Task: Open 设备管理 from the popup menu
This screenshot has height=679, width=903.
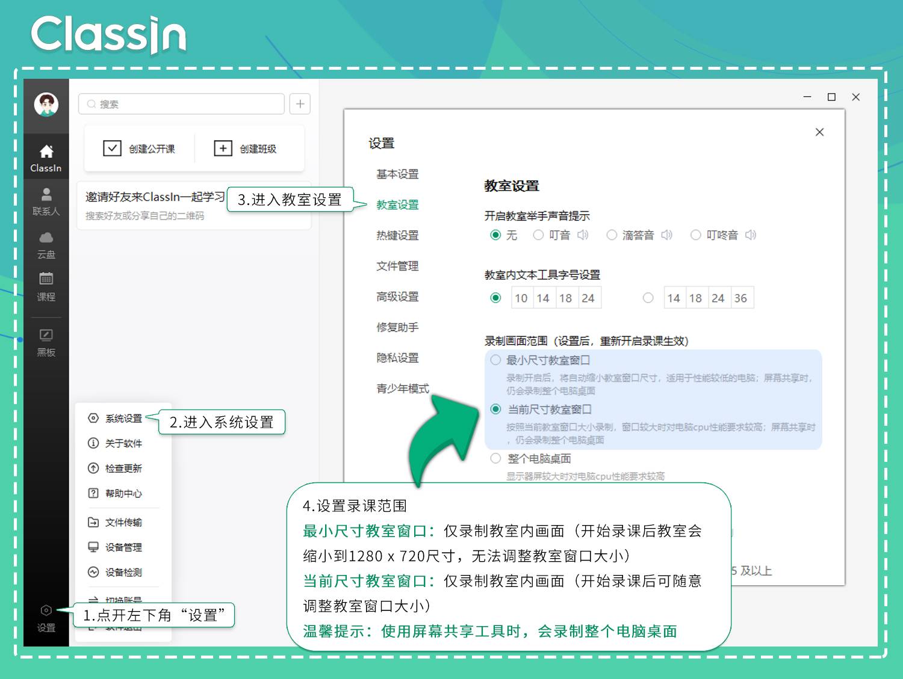Action: (x=115, y=547)
